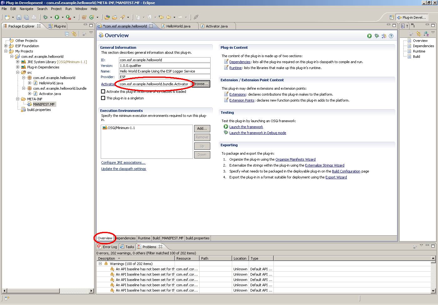Select Activator.java in Package Explorer
This screenshot has height=305, width=438.
click(50, 94)
